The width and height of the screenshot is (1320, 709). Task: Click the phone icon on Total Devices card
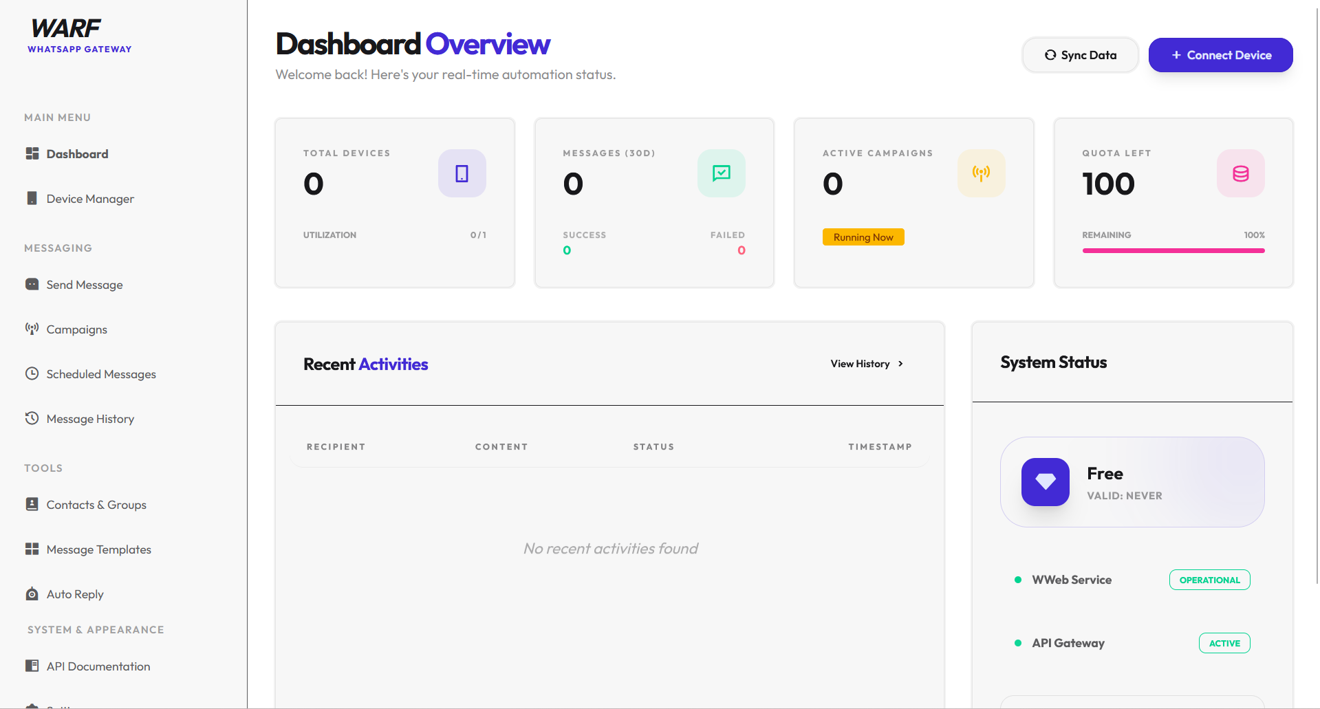tap(462, 173)
